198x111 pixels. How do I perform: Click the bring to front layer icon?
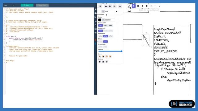[x=107, y=56]
